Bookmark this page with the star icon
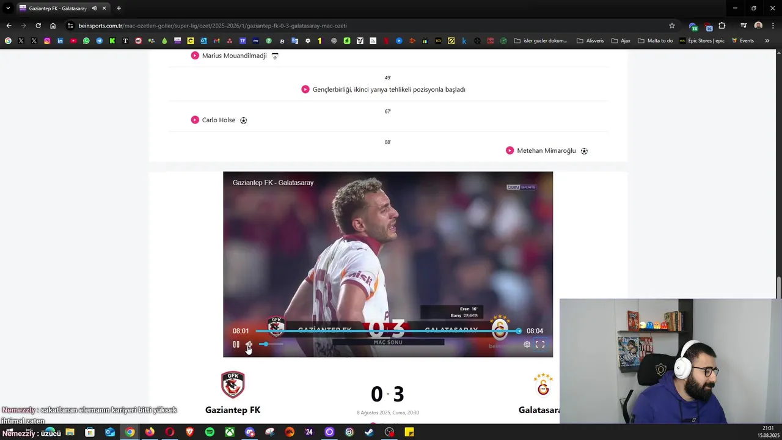The width and height of the screenshot is (782, 440). click(x=672, y=26)
